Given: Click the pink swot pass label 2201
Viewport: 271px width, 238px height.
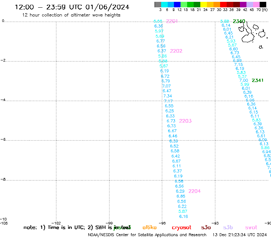Looking at the screenshot, I should tap(172, 21).
